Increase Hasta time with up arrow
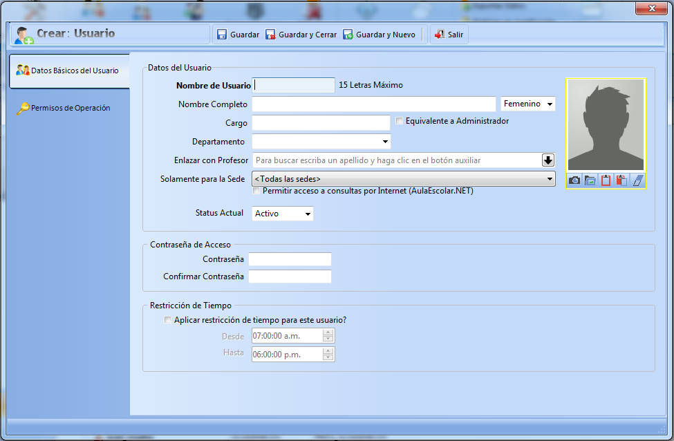674x441 pixels. pos(328,350)
